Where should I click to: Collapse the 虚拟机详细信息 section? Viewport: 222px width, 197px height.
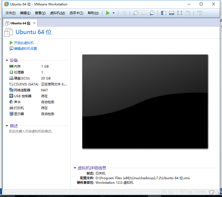pyautogui.click(x=75, y=168)
